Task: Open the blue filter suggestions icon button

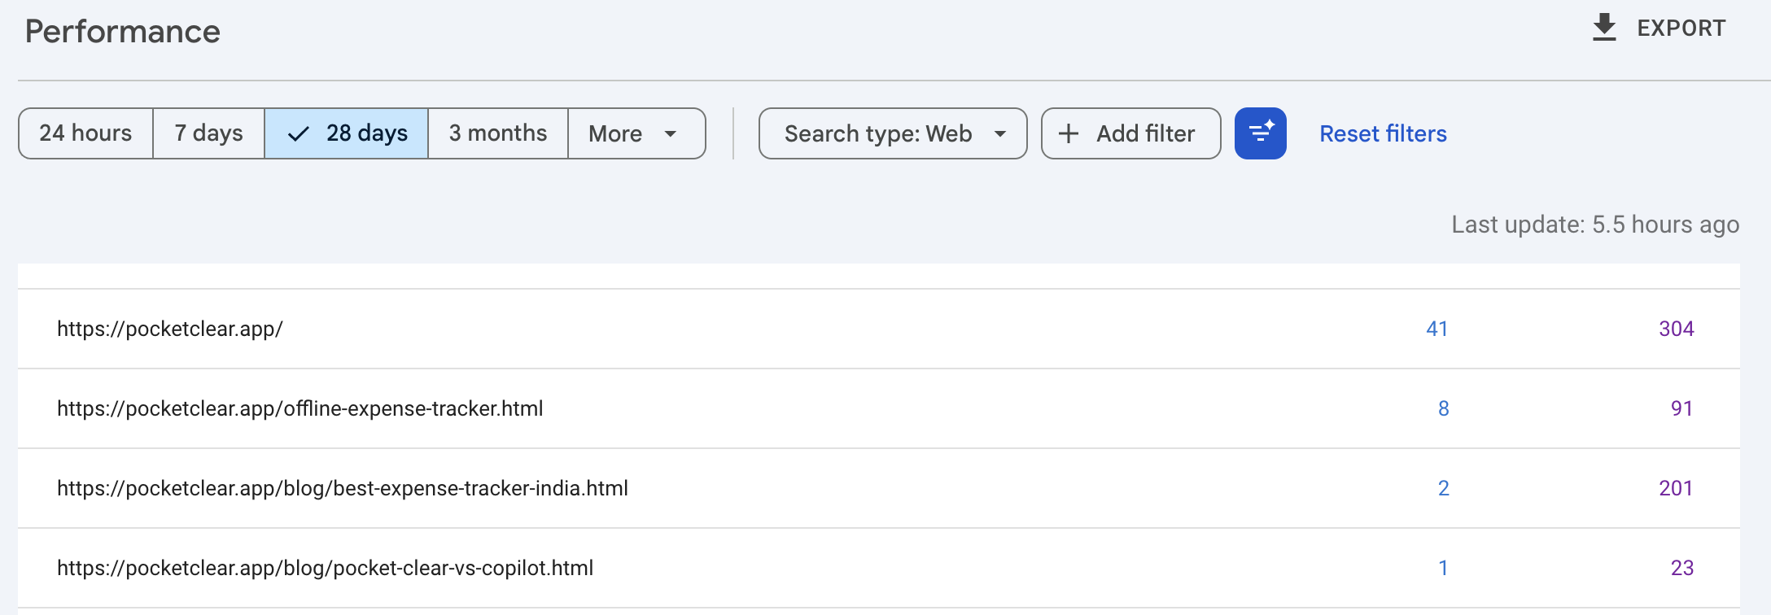Action: pyautogui.click(x=1260, y=133)
